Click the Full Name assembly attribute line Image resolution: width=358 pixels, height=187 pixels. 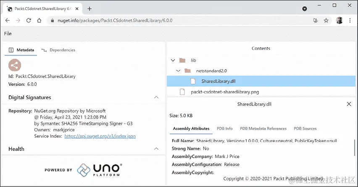point(254,141)
